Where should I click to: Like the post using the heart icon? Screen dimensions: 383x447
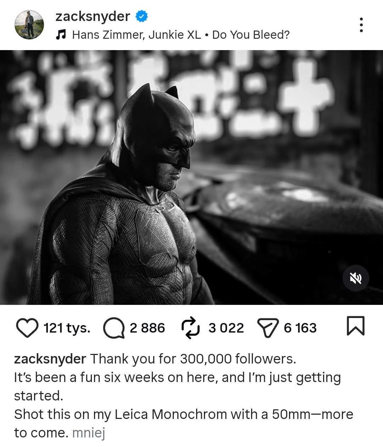(x=28, y=328)
